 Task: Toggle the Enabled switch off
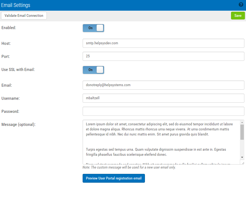93,28
